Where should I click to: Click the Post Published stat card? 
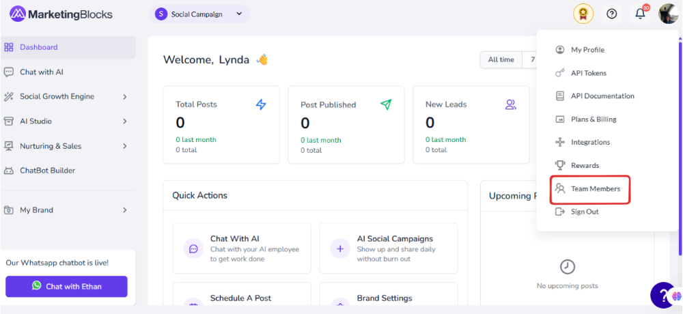click(346, 124)
